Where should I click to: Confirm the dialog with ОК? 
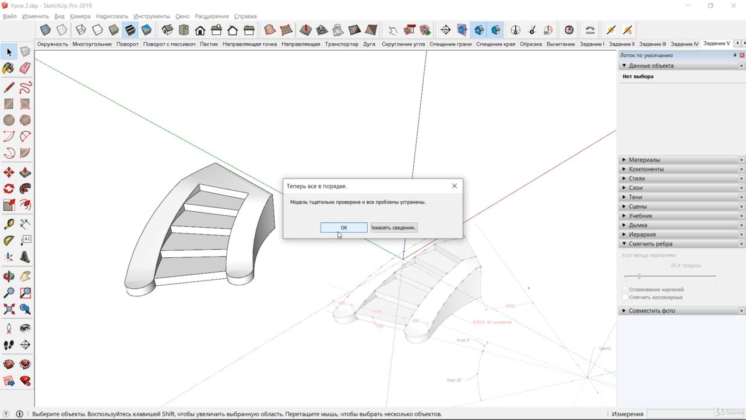tap(344, 228)
